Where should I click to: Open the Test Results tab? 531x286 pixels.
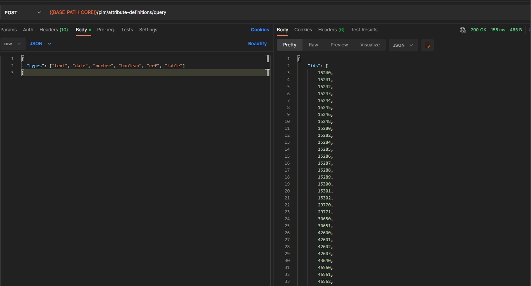click(364, 30)
